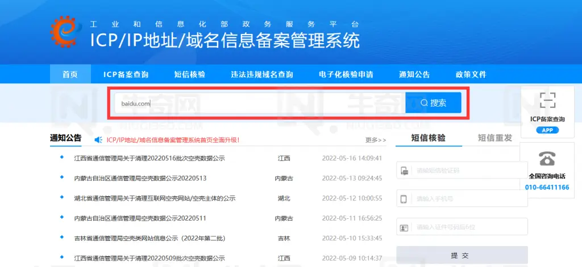Click the telephone icon for national hotline
Screen dimensions: 582x267
[x=547, y=159]
